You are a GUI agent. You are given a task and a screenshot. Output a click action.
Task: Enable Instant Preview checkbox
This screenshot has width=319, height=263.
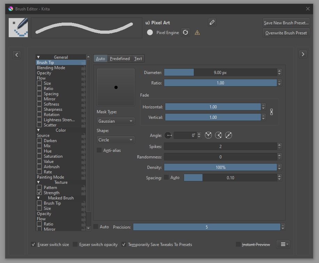pos(238,245)
